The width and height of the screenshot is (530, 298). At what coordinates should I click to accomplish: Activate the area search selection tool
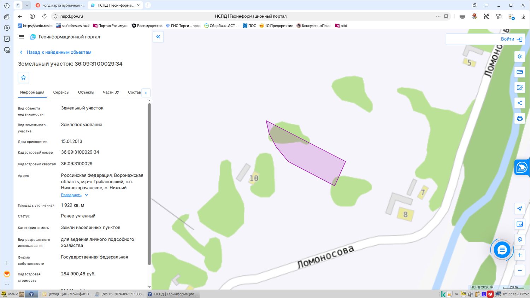(x=519, y=88)
